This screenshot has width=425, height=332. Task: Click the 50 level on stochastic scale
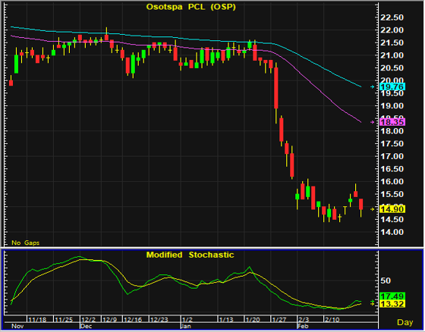point(386,280)
